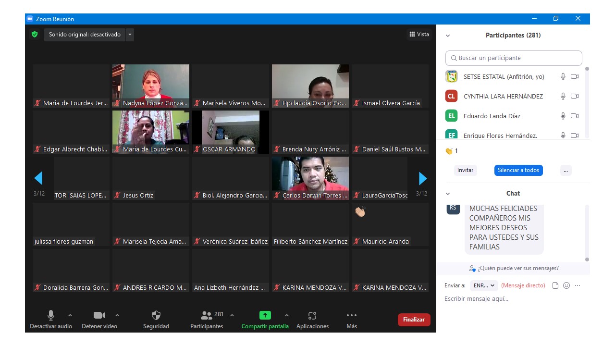Click the Enrique Flores Hernández participant row

(x=513, y=135)
